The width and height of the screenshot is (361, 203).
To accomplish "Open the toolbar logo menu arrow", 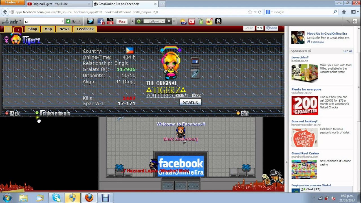I will [20, 21].
